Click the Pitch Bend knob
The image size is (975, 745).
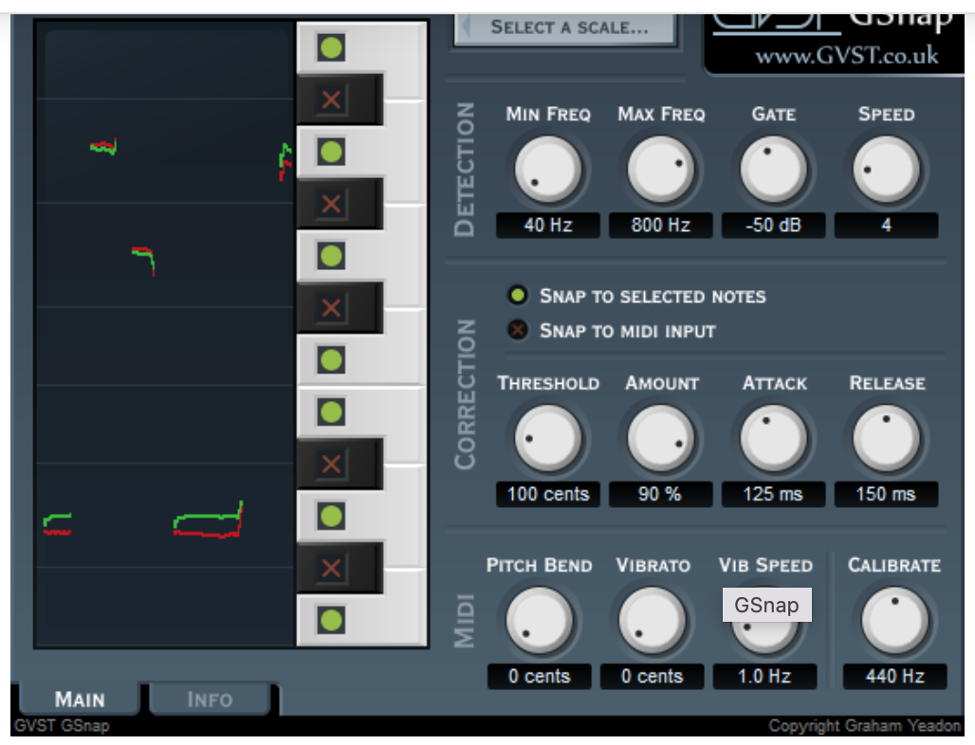coord(539,620)
